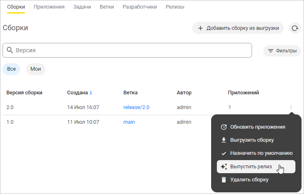Click the magnifier icon in the search field
304x194 pixels.
[10, 50]
